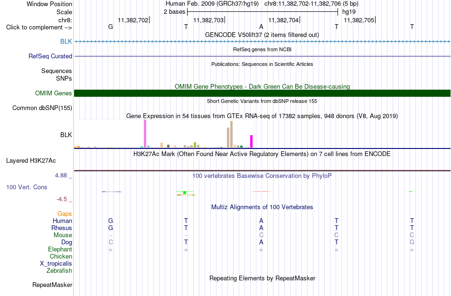451x296 pixels.
Task: Click the chr8:11,382,702-11,382,706 position text
Action: tap(302, 4)
